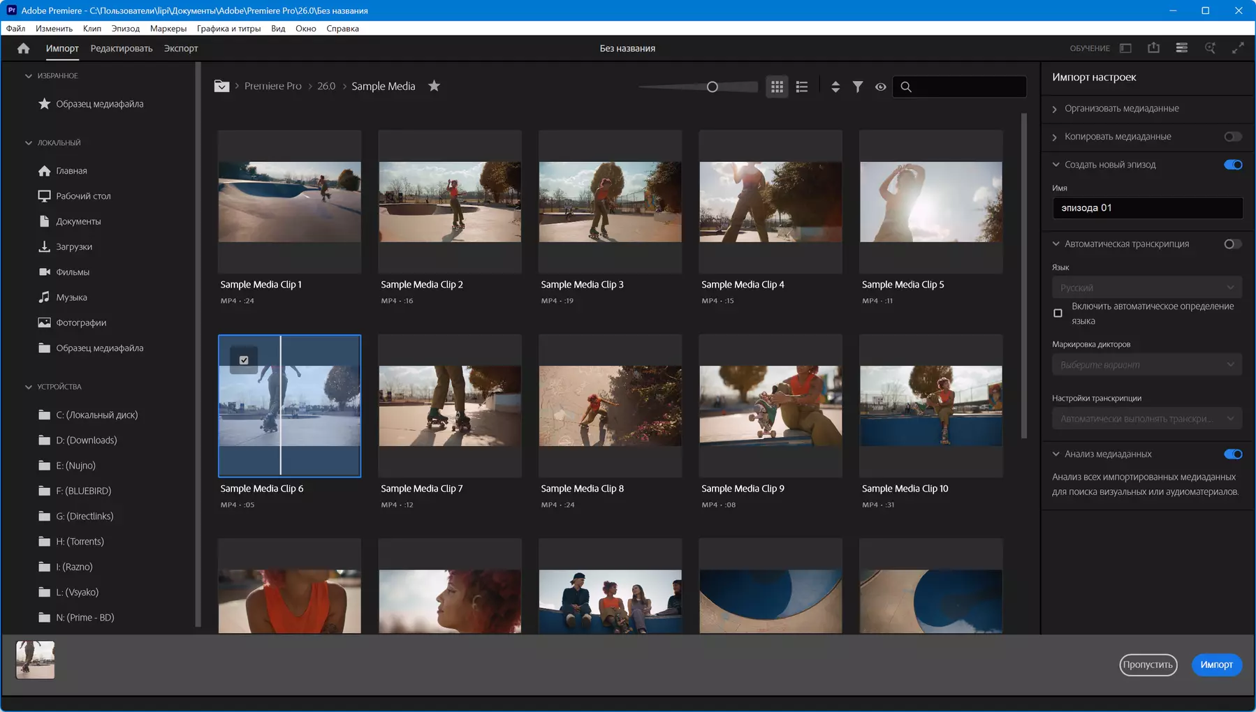
Task: Adjust the thumbnail size slider handle
Action: tap(712, 87)
